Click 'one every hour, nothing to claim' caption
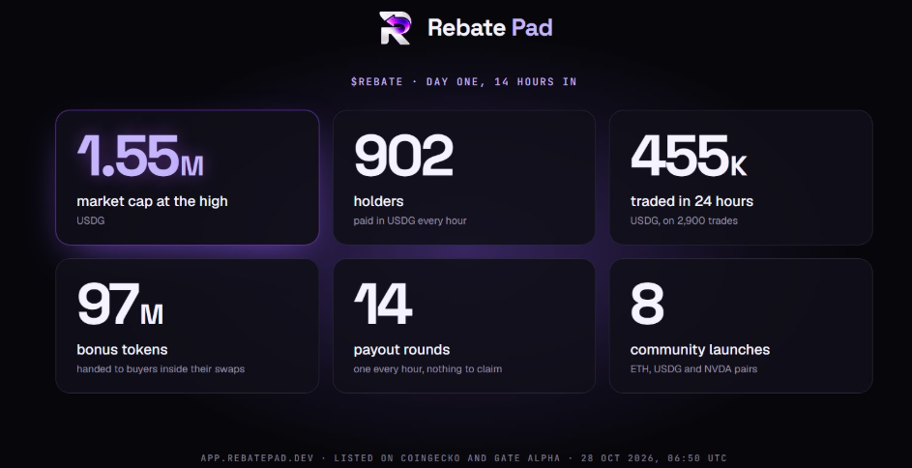Image resolution: width=912 pixels, height=468 pixels. point(427,369)
